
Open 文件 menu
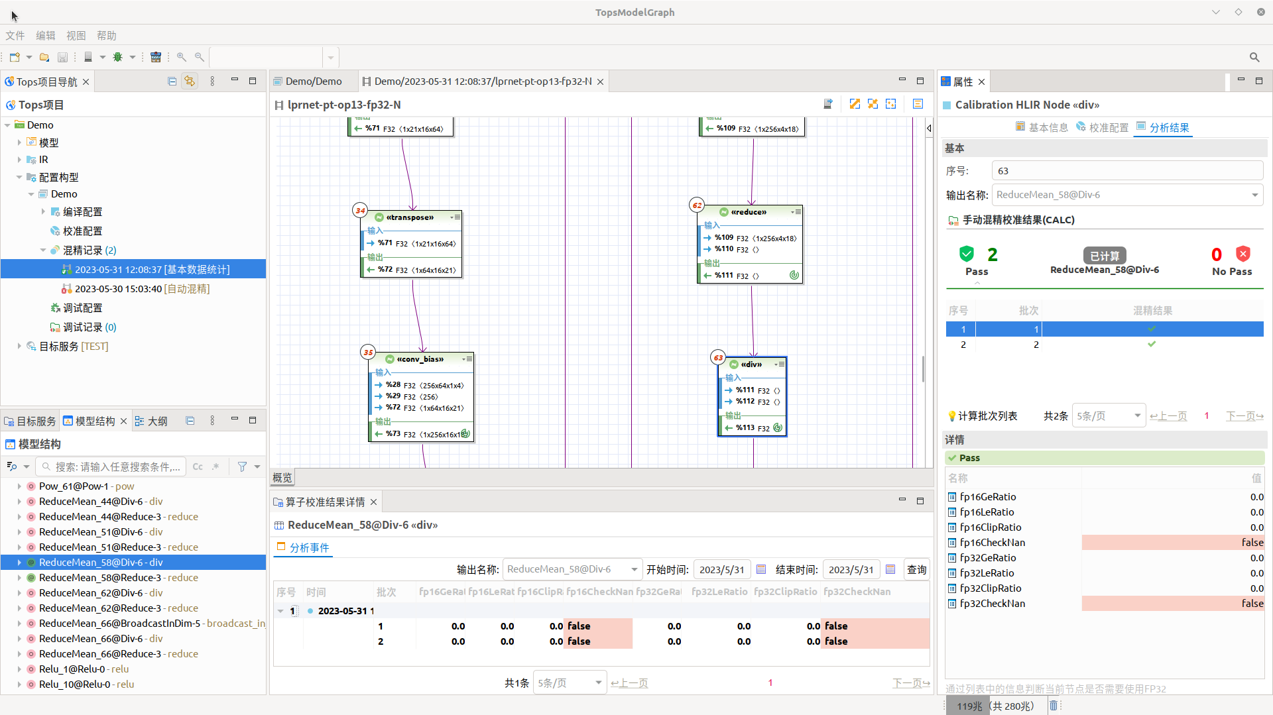(15, 36)
